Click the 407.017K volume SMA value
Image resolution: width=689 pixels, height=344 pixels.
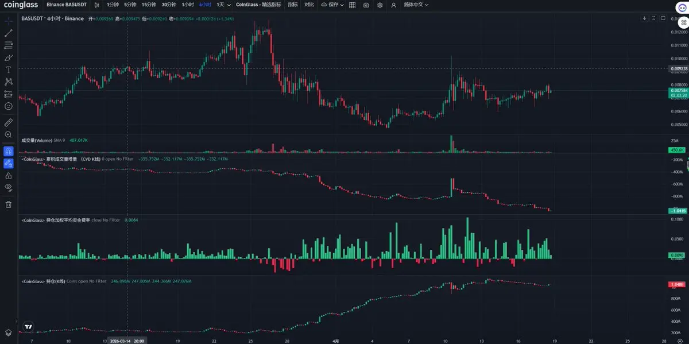click(x=79, y=140)
